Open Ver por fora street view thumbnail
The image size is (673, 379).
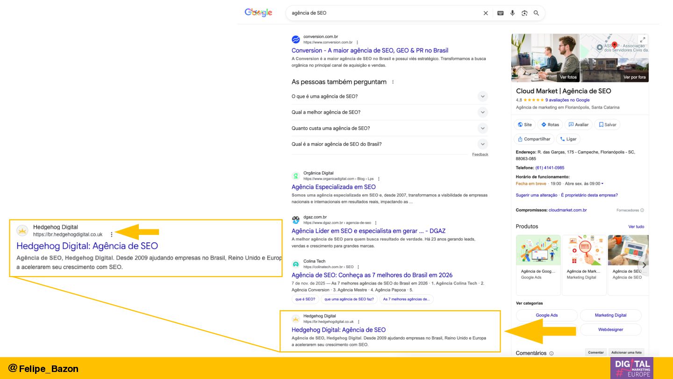click(x=615, y=71)
